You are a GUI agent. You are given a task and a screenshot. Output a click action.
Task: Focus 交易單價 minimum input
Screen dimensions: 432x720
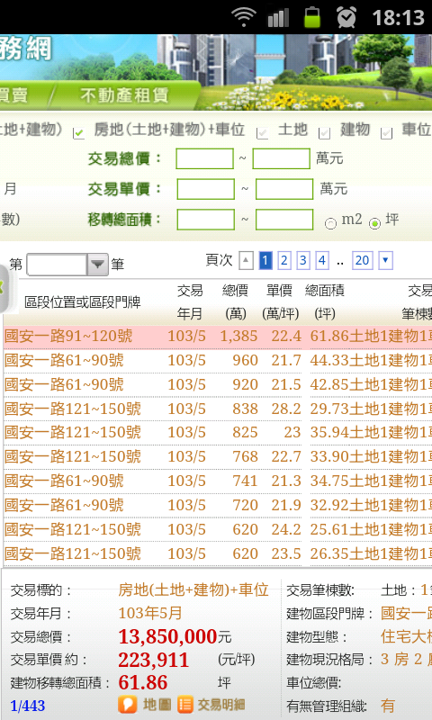coord(206,189)
